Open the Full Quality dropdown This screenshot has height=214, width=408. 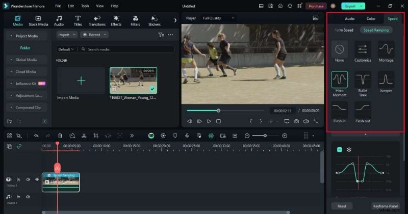pos(218,18)
